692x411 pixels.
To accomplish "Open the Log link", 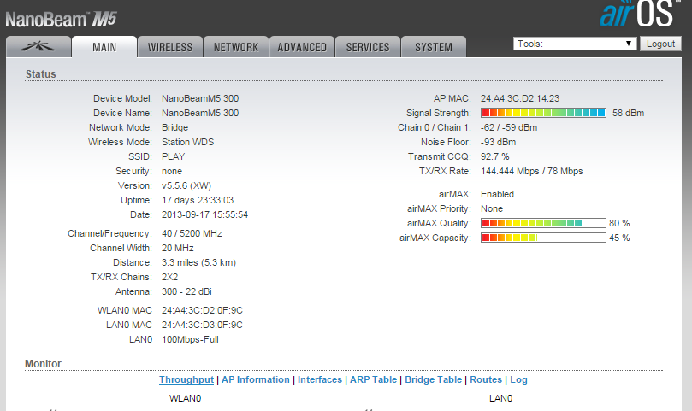I will (x=518, y=379).
